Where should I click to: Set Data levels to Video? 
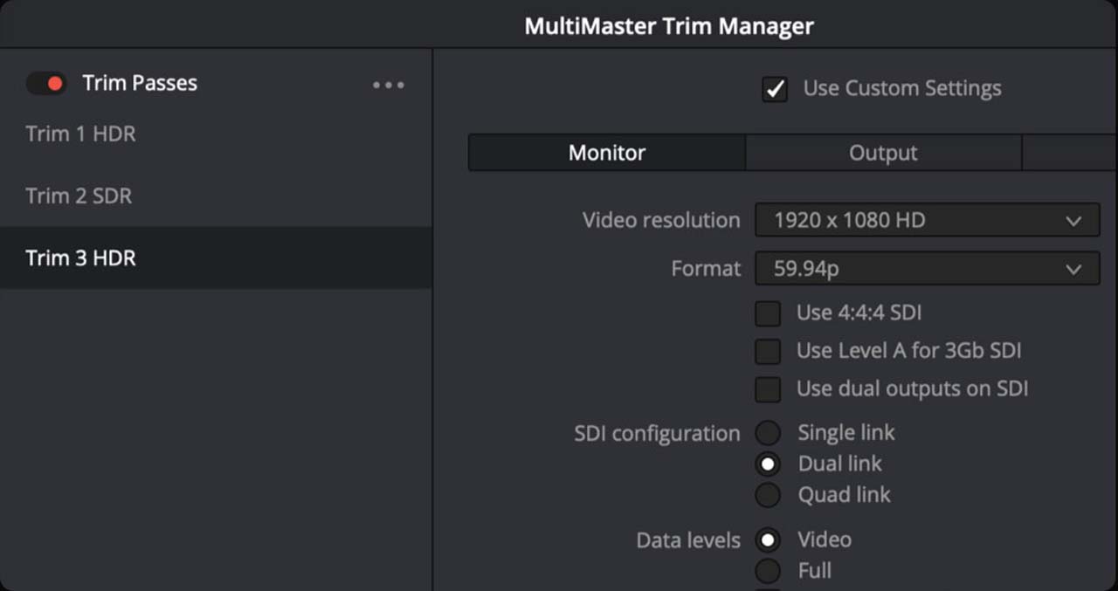click(x=768, y=540)
